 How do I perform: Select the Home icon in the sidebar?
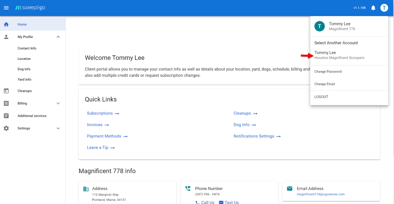pos(6,24)
